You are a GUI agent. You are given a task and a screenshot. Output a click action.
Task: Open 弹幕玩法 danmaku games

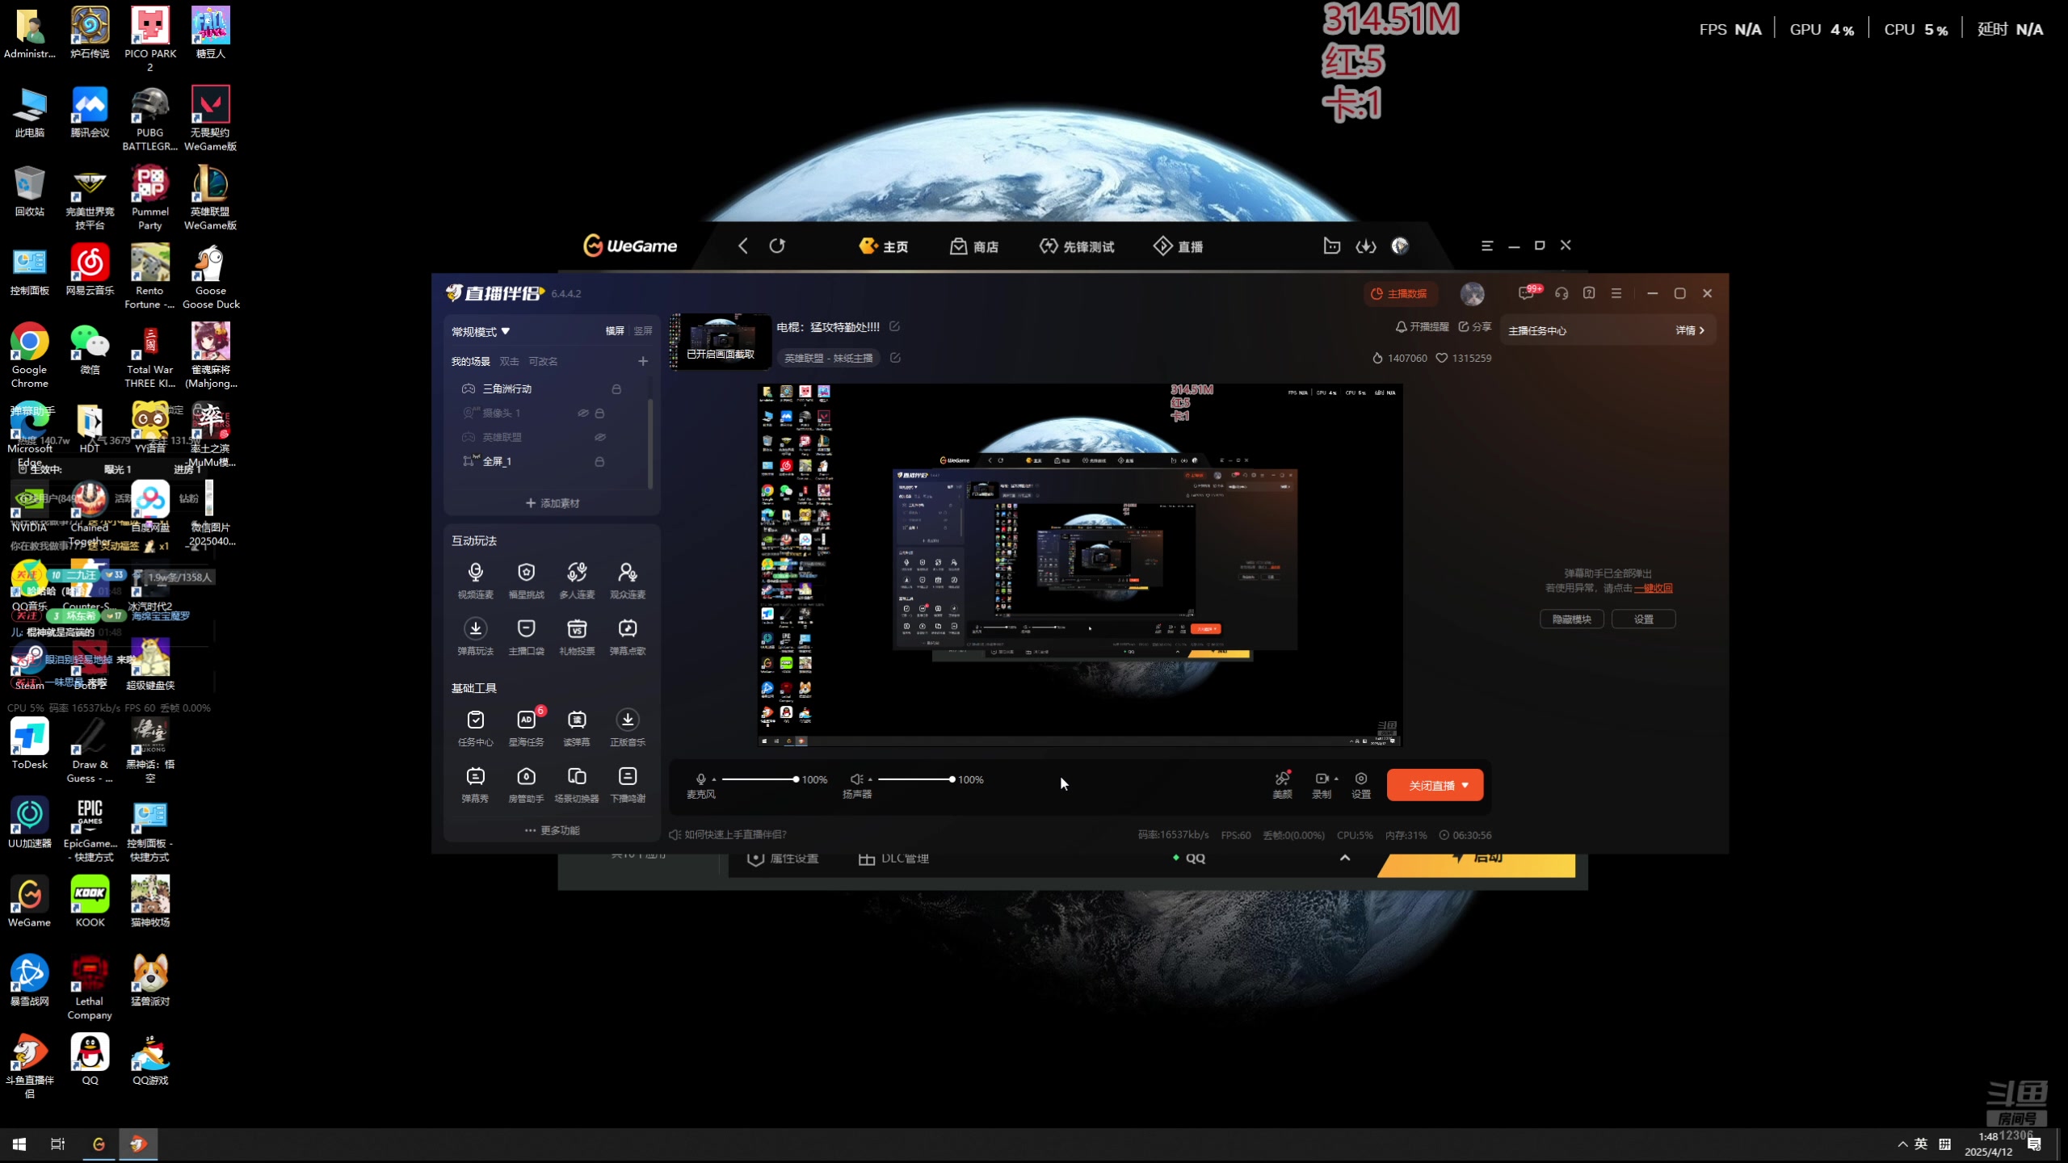coord(475,636)
